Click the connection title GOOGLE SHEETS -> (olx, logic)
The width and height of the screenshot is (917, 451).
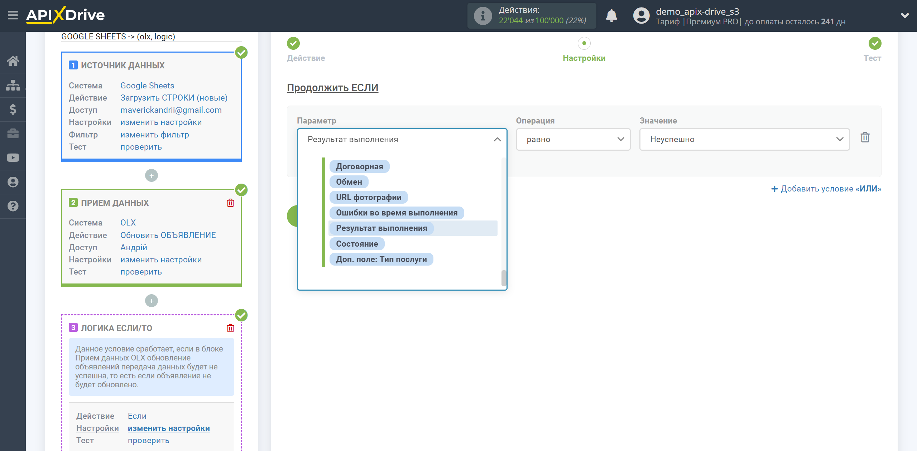(118, 37)
